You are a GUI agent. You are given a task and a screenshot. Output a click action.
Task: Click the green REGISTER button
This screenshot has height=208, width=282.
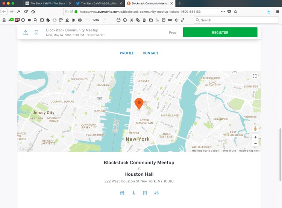click(220, 32)
